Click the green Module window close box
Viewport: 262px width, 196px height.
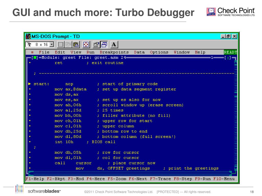[x=35, y=58]
